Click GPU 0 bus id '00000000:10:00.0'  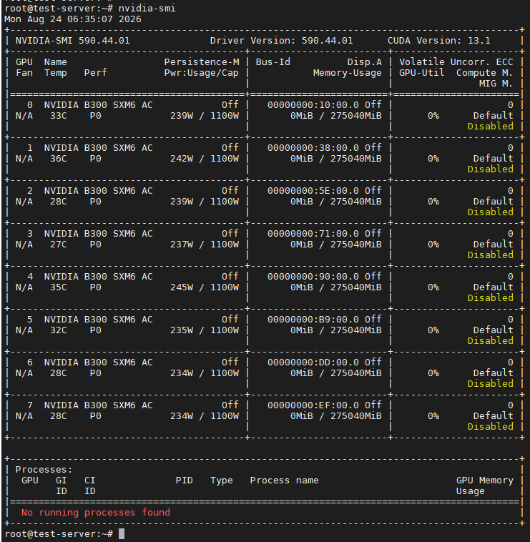[x=313, y=104]
